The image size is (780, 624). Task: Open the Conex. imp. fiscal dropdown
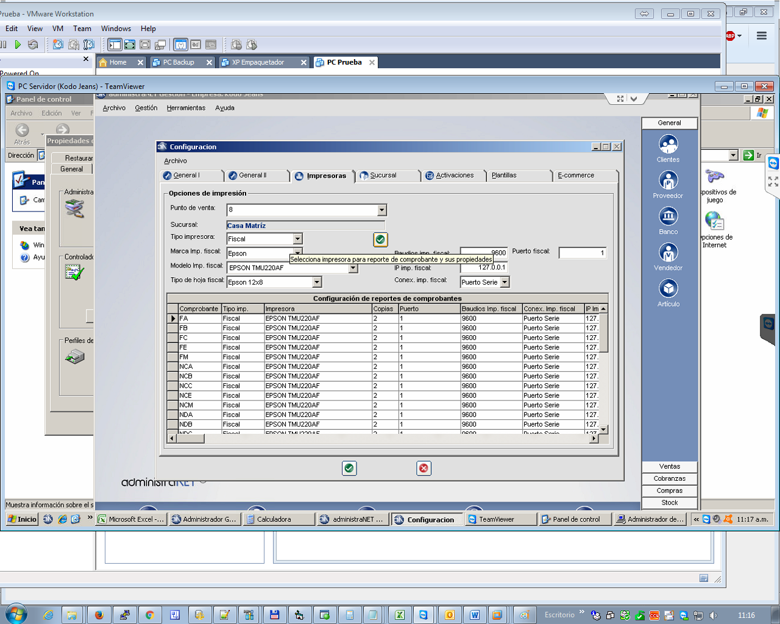[505, 282]
